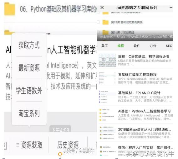
Task: Select 获取方式 from the popup menu
Action: click(x=29, y=45)
